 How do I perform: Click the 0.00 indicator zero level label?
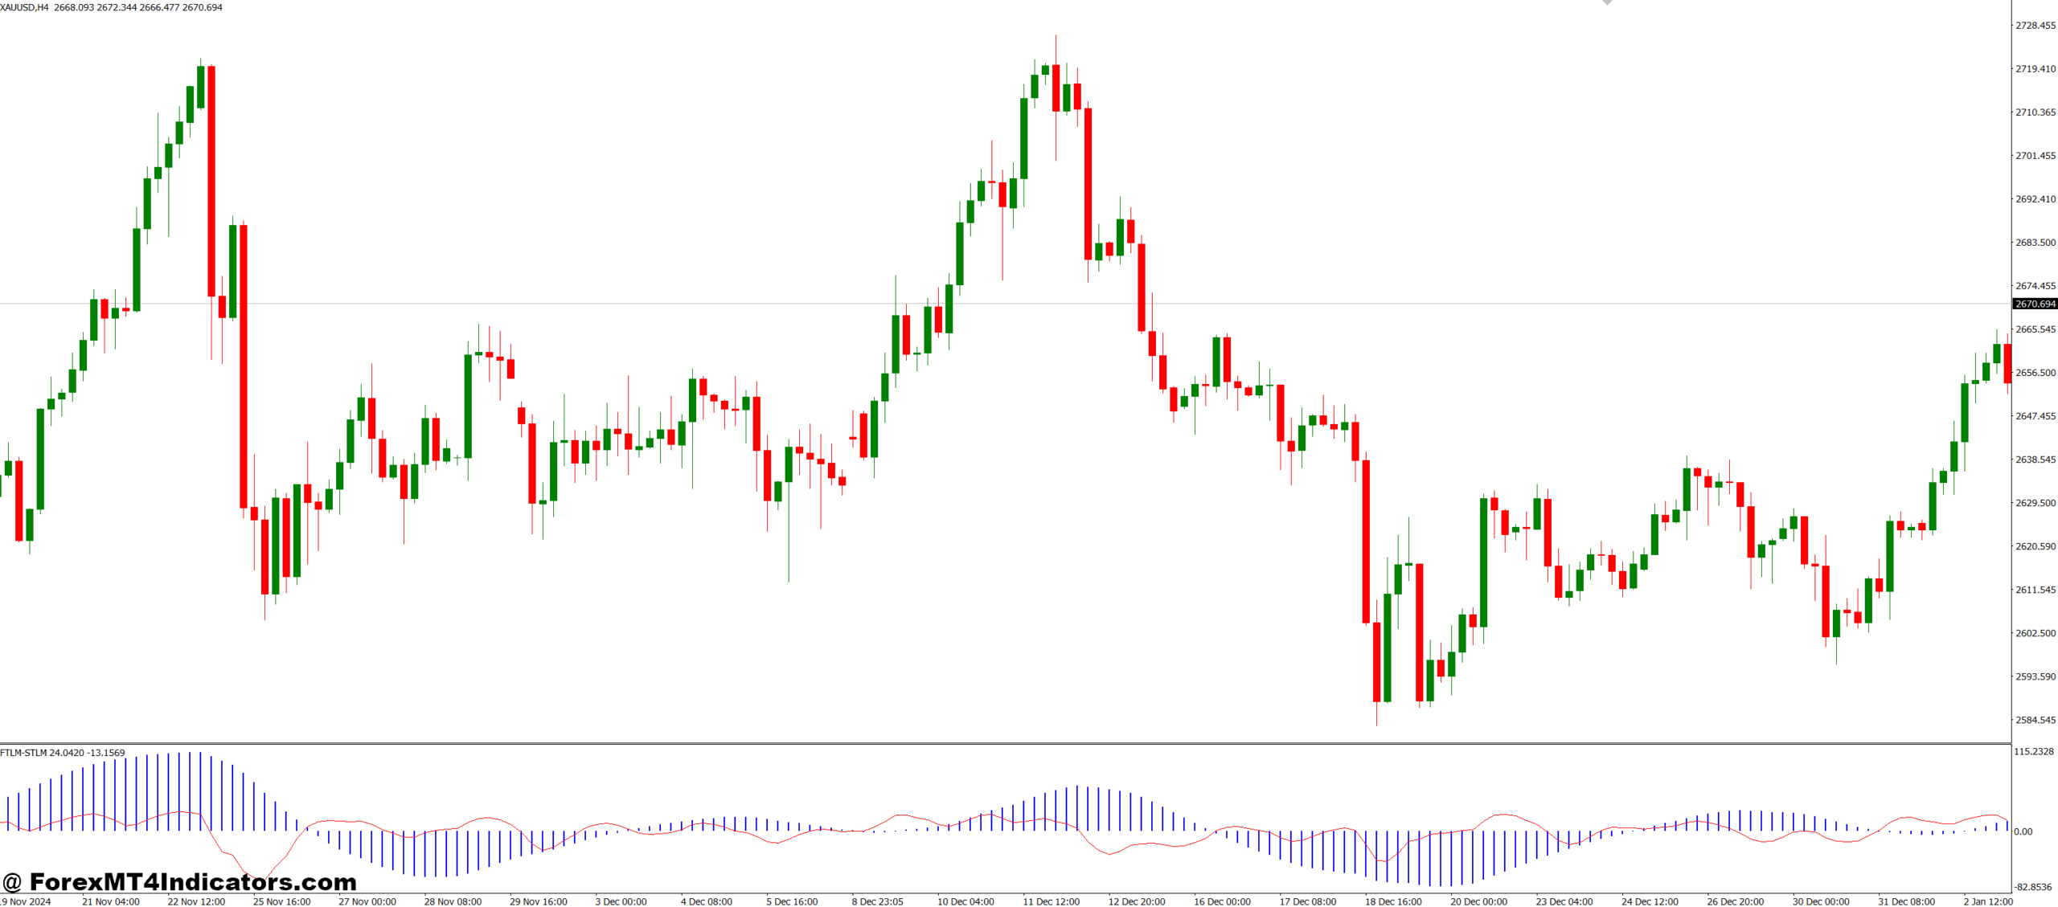2023,831
